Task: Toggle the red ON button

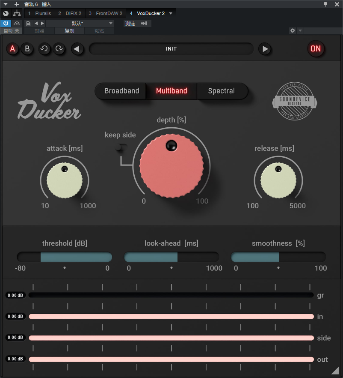Action: click(x=316, y=49)
